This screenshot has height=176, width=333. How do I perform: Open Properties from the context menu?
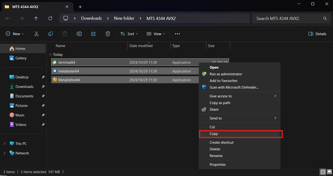[x=218, y=165]
